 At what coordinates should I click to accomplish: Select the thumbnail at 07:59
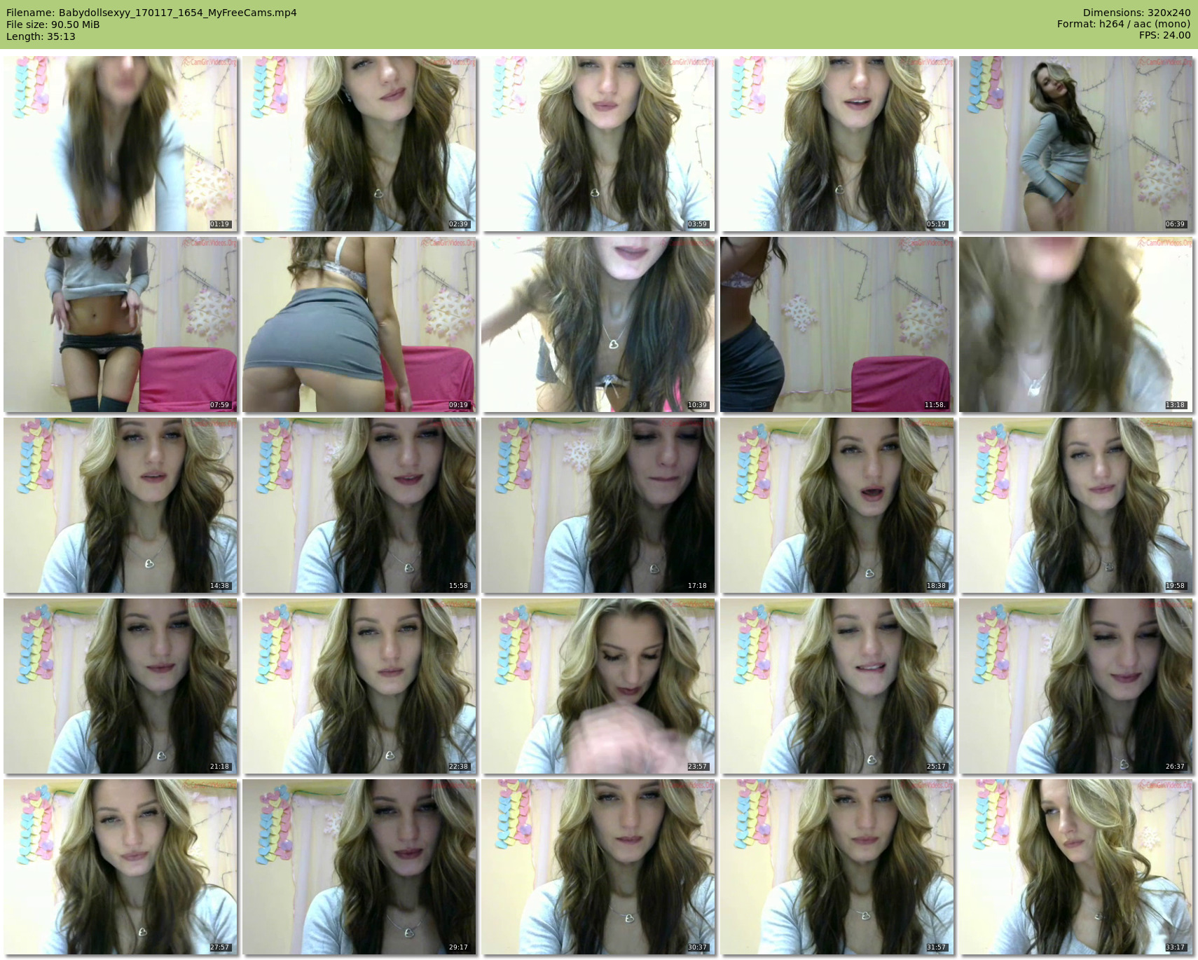point(121,324)
